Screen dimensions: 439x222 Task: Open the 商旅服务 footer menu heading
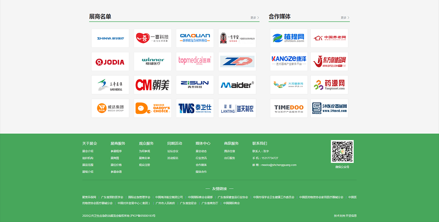point(231,143)
